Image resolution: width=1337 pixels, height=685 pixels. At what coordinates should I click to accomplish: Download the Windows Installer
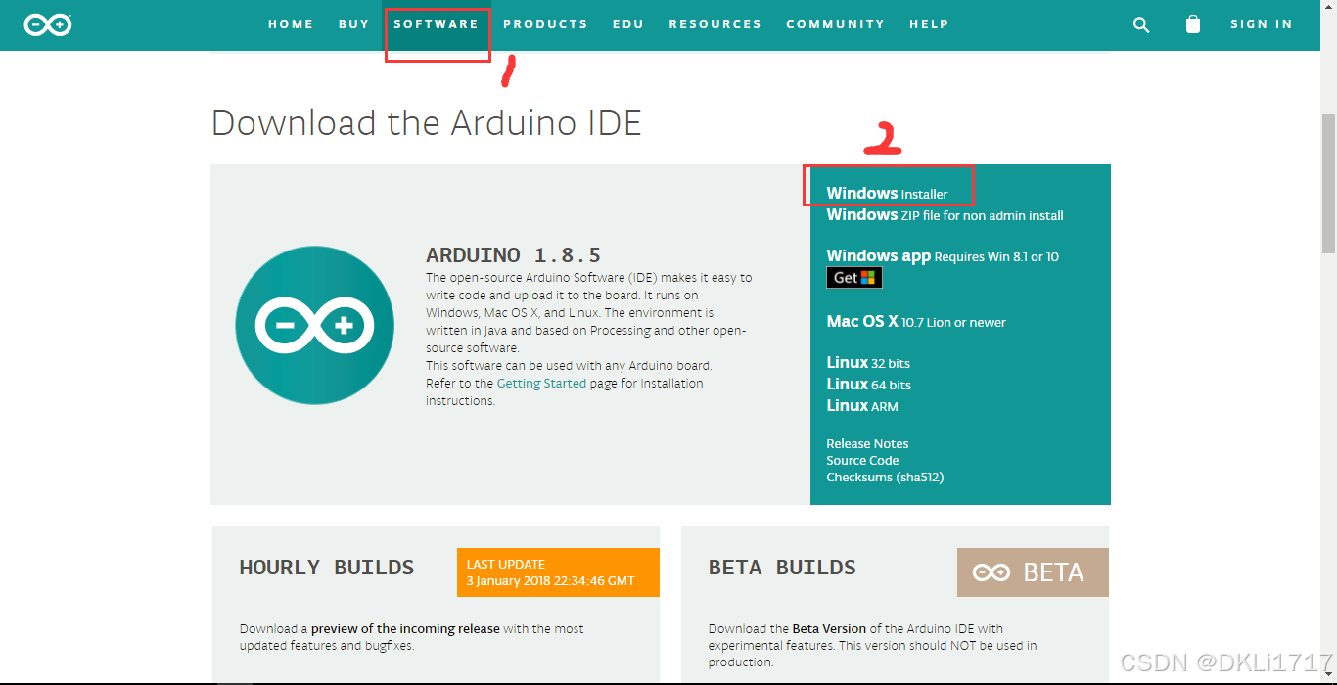click(886, 192)
